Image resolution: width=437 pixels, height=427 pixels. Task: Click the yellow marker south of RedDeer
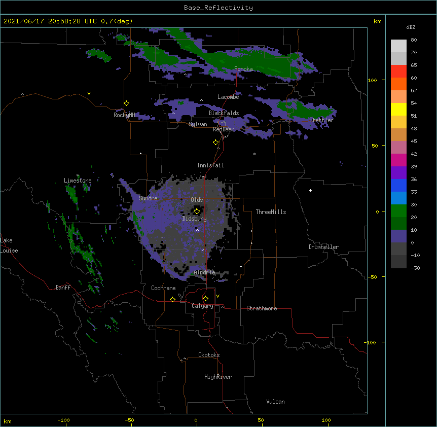coord(216,143)
